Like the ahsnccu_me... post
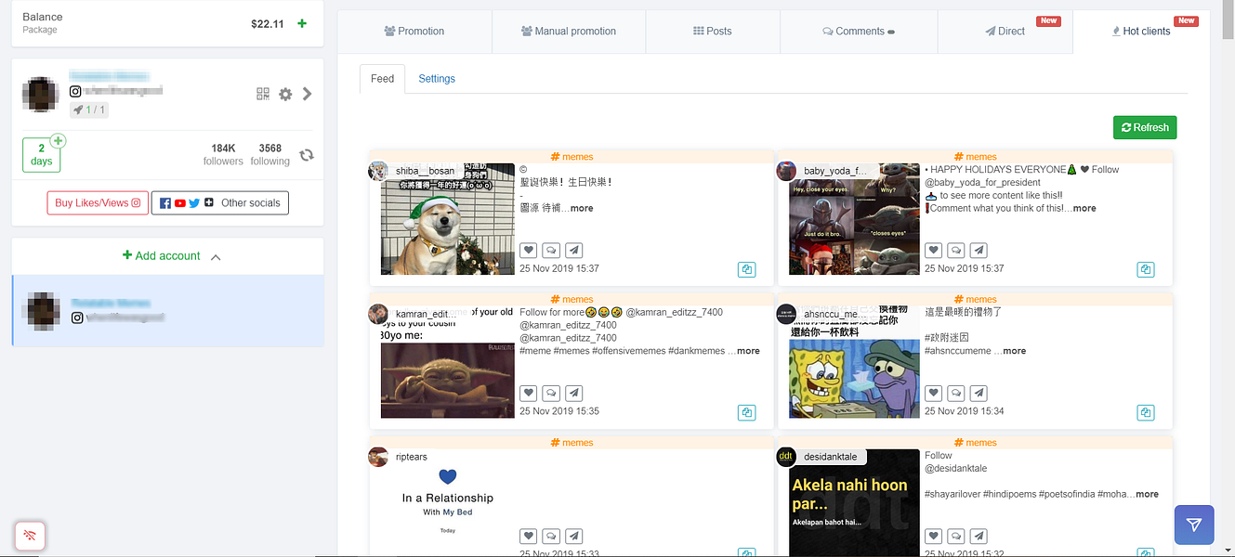Screen dimensions: 1235x557 tap(933, 393)
